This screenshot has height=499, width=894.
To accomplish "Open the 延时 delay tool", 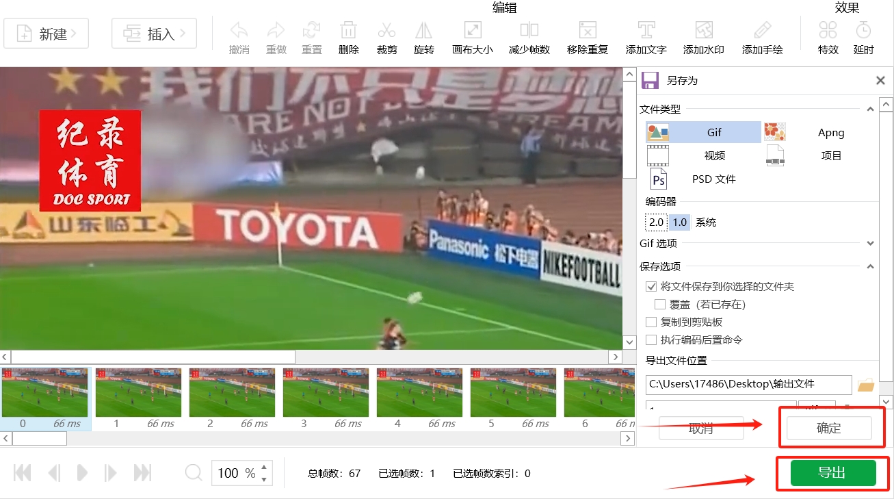I will [864, 38].
